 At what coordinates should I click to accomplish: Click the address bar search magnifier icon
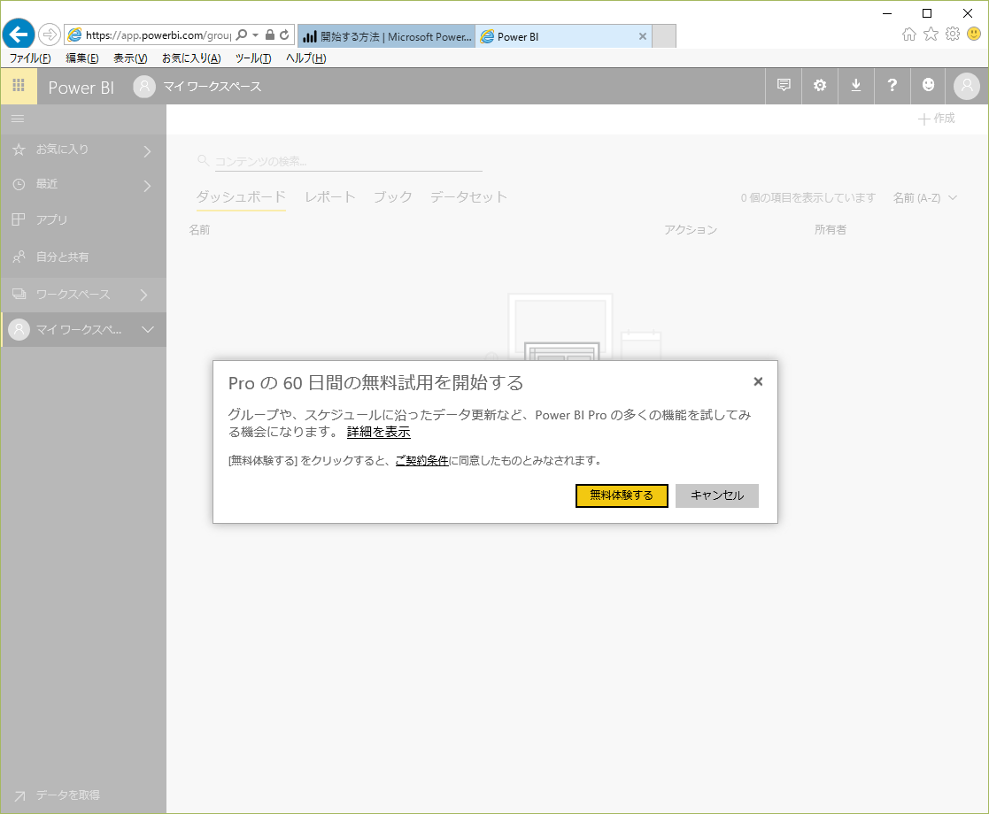point(242,35)
